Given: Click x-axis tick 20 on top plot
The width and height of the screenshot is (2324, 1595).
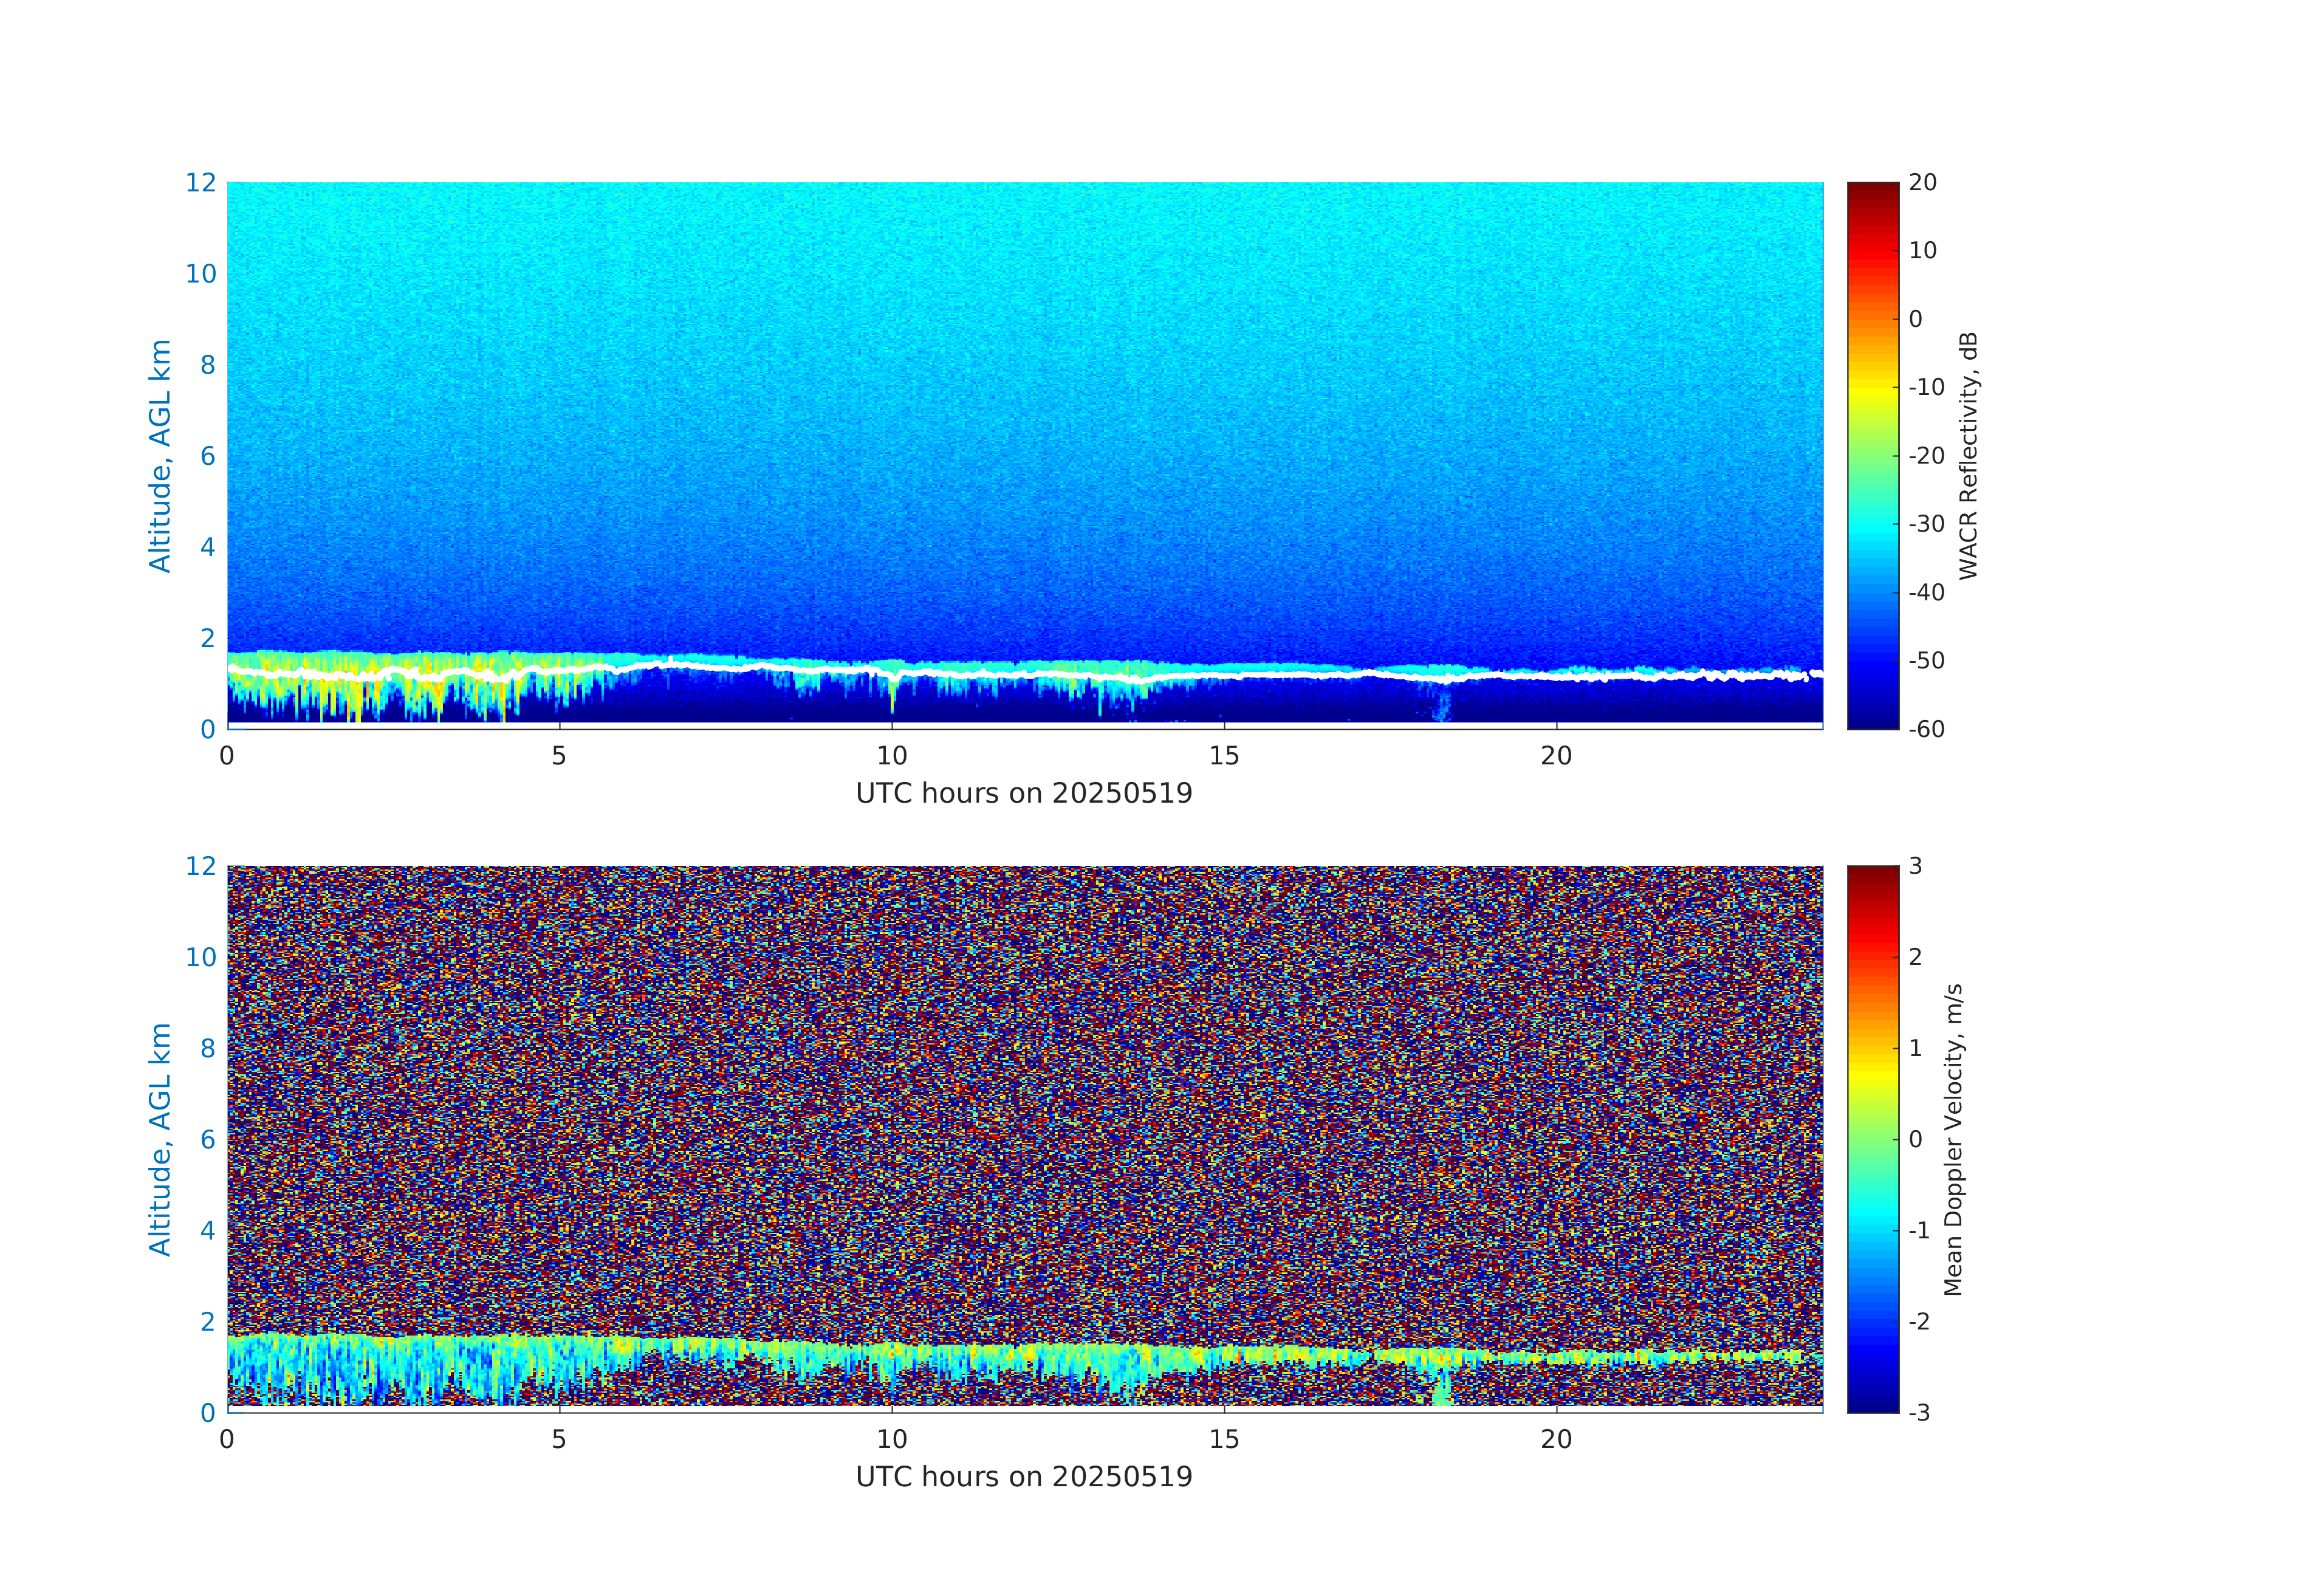Looking at the screenshot, I should pyautogui.click(x=1556, y=756).
